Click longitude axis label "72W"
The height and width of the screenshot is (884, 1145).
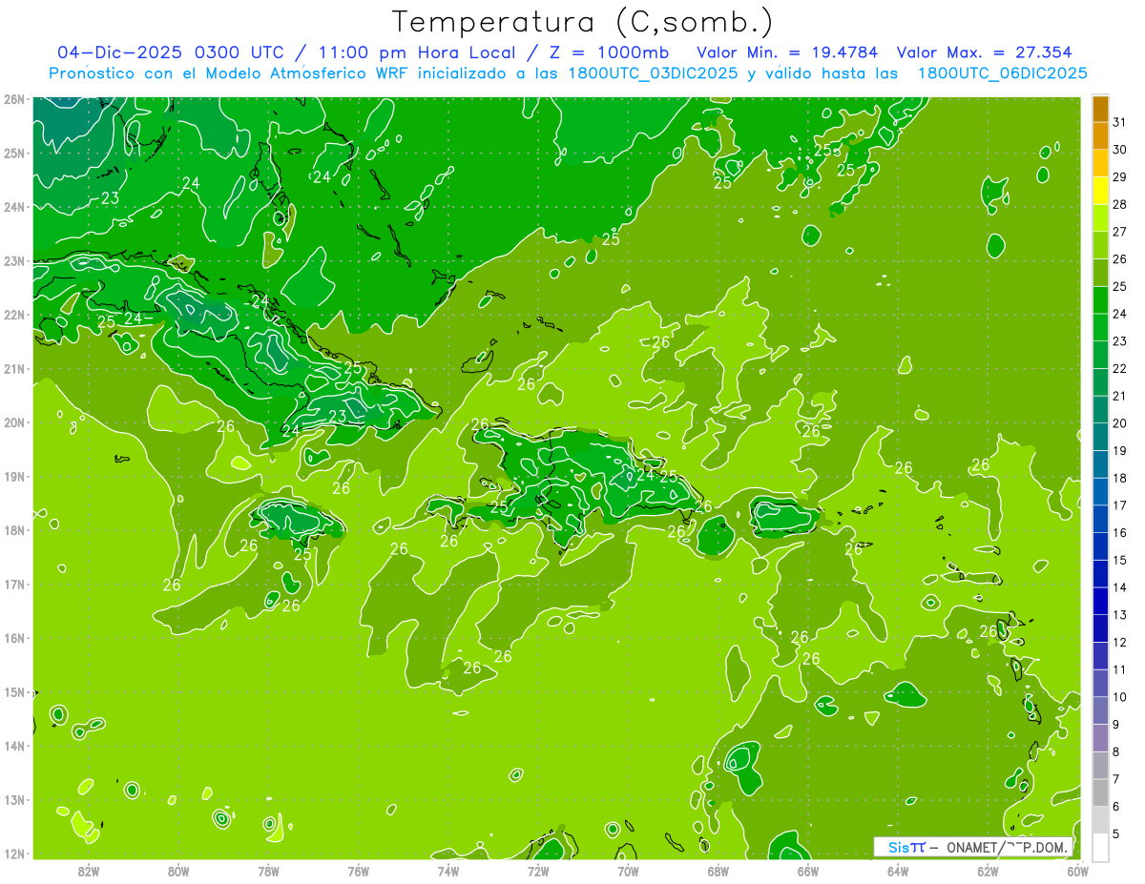(538, 871)
